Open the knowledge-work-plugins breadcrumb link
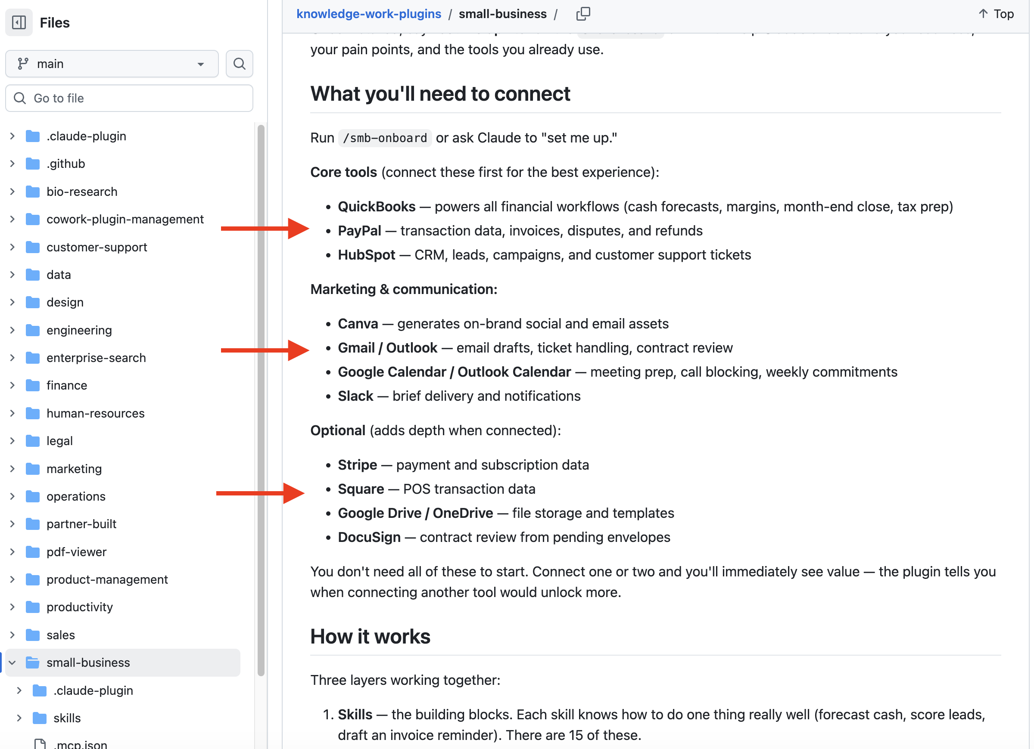 pyautogui.click(x=369, y=14)
